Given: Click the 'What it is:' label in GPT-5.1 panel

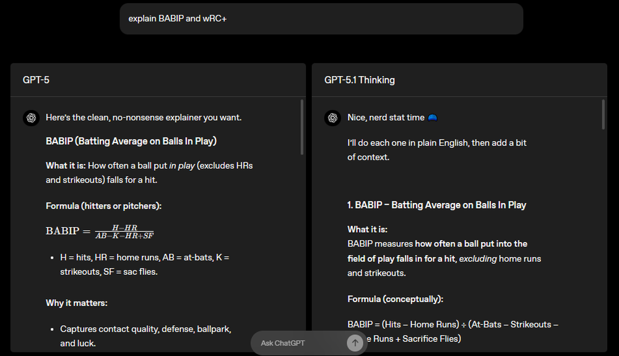Looking at the screenshot, I should pyautogui.click(x=367, y=230).
